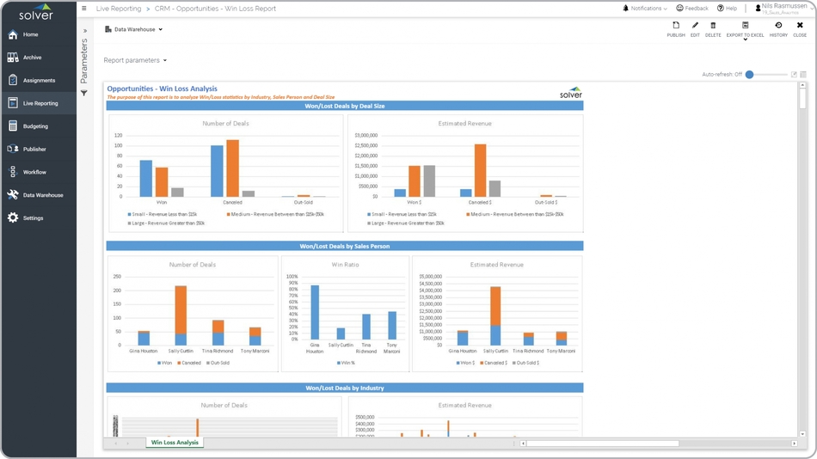Expand the Report parameters dropdown
Image resolution: width=817 pixels, height=459 pixels.
pos(135,60)
